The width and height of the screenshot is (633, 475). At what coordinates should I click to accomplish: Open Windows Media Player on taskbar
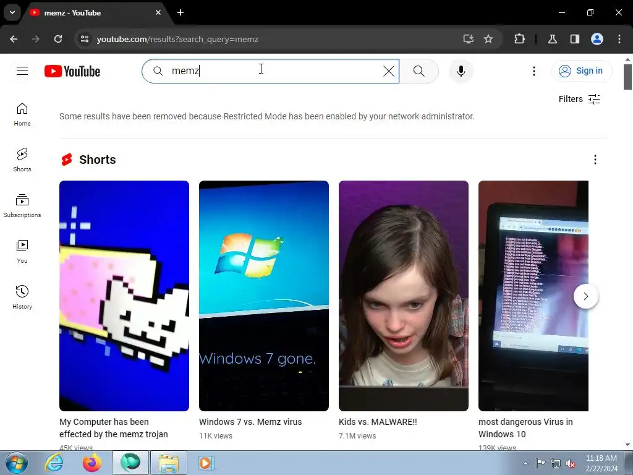coord(206,463)
